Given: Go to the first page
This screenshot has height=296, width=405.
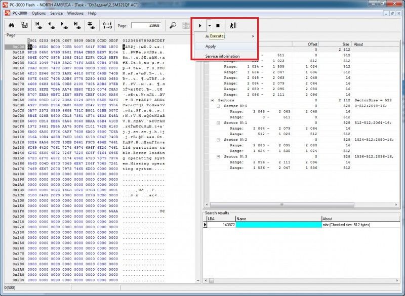Looking at the screenshot, I should (x=38, y=25).
